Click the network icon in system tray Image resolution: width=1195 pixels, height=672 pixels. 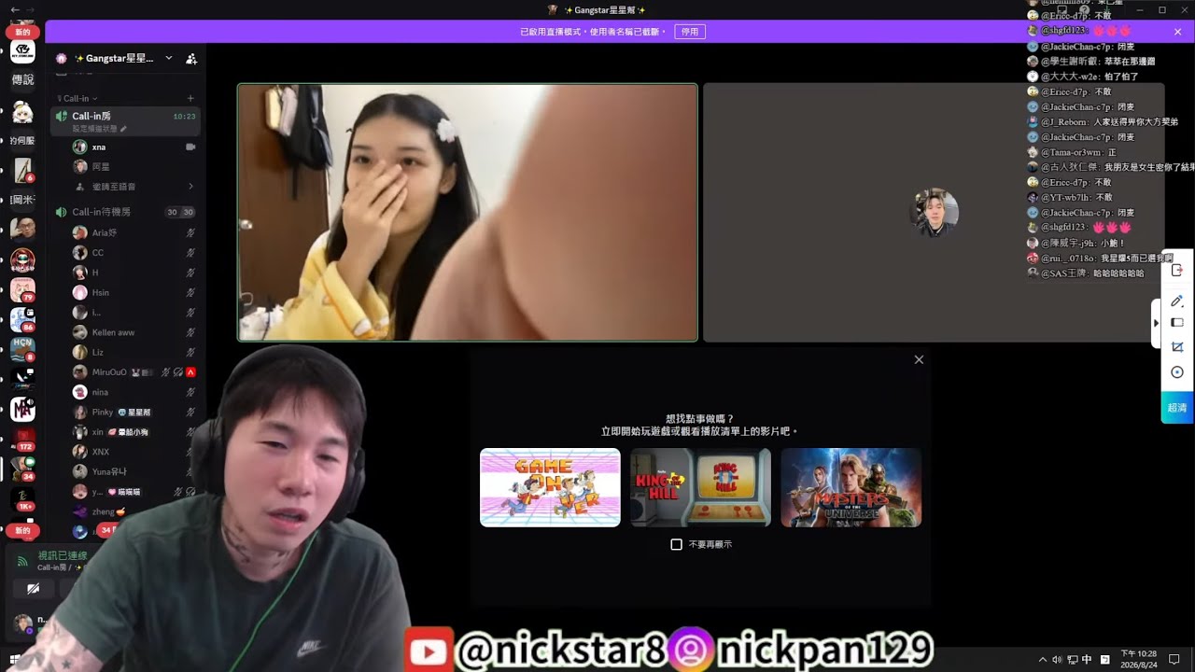[x=1072, y=660]
